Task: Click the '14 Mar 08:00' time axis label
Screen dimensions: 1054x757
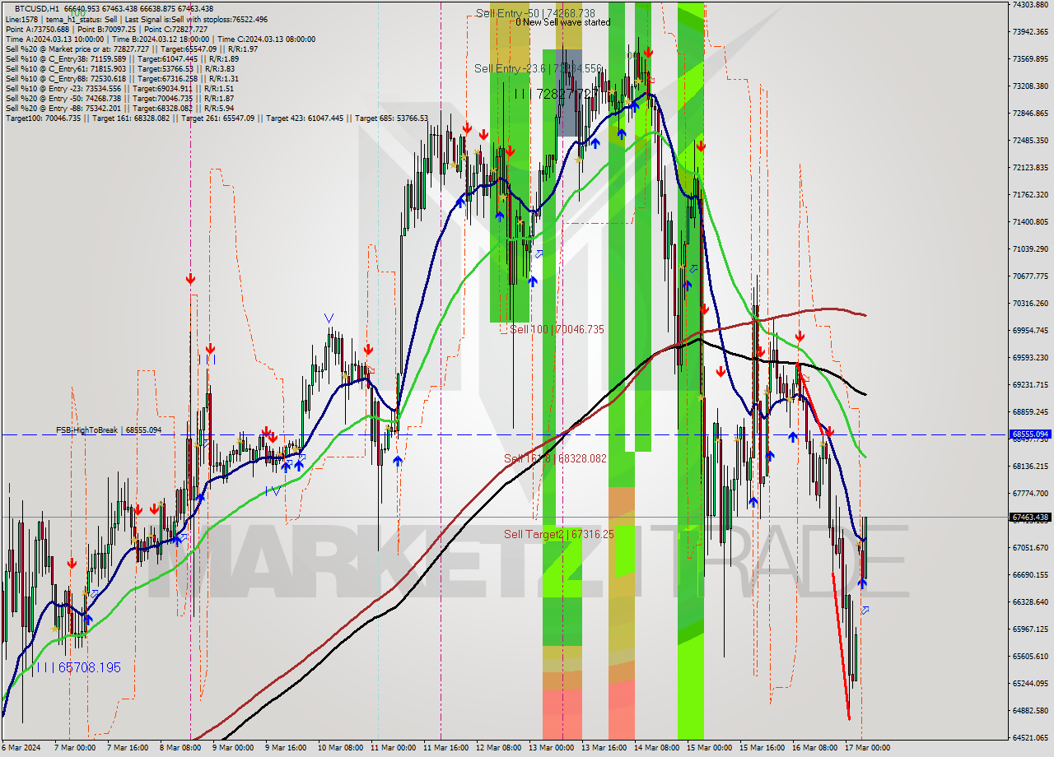Action: tap(655, 748)
